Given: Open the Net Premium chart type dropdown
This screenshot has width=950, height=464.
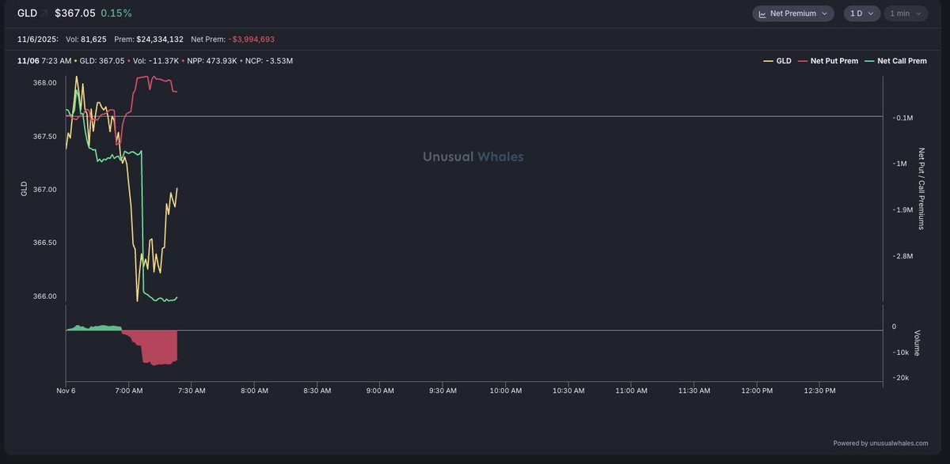Looking at the screenshot, I should click(793, 13).
